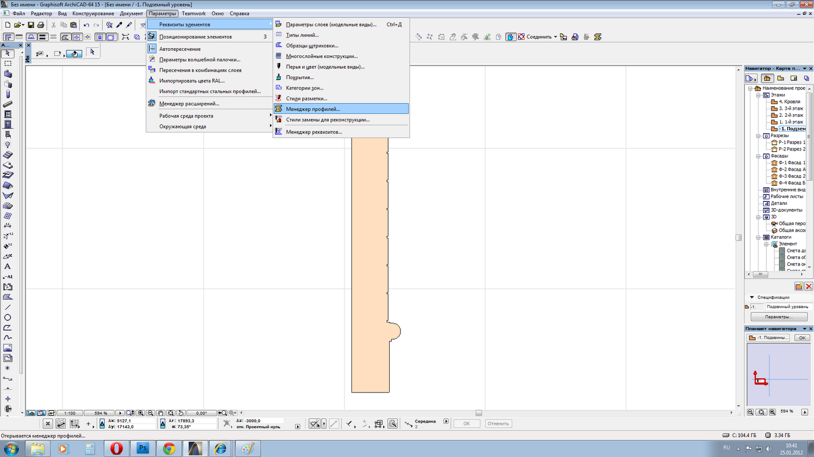This screenshot has width=814, height=457.
Task: Toggle the grid snap button in bottom control bar
Action: (x=74, y=423)
